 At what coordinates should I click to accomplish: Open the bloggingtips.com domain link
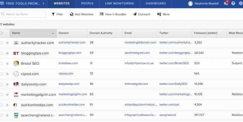coord(70,53)
